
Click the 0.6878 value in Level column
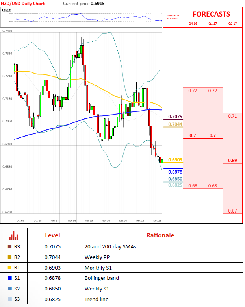[52, 278]
